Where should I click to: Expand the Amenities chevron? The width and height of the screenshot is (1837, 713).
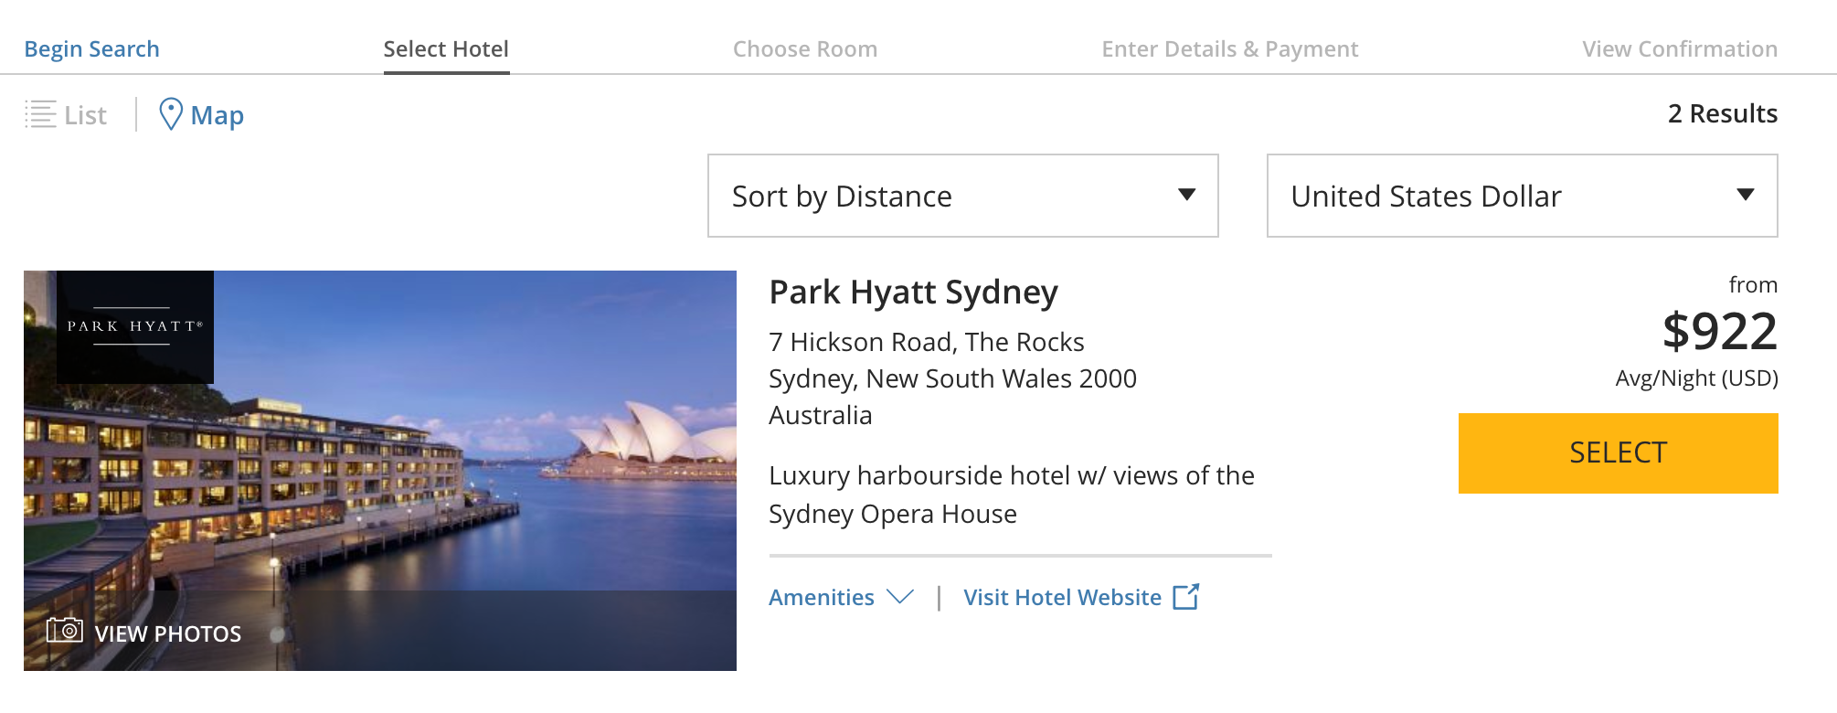[900, 597]
